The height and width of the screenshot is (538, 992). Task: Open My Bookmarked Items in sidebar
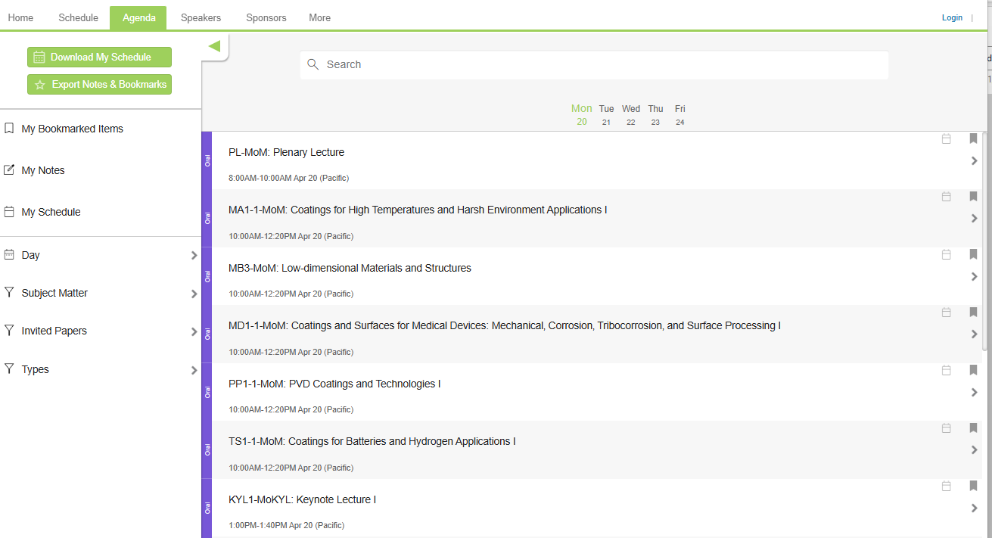(72, 129)
